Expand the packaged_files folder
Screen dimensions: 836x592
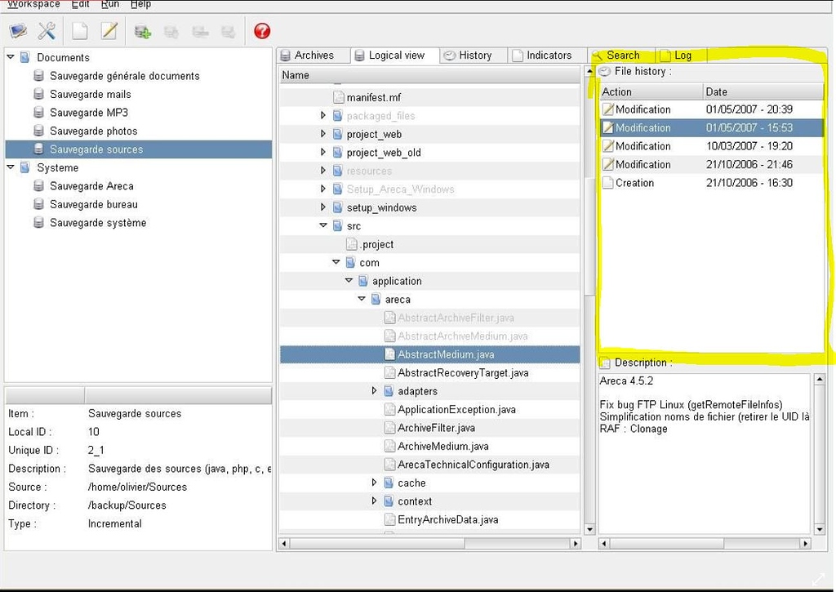pos(323,115)
